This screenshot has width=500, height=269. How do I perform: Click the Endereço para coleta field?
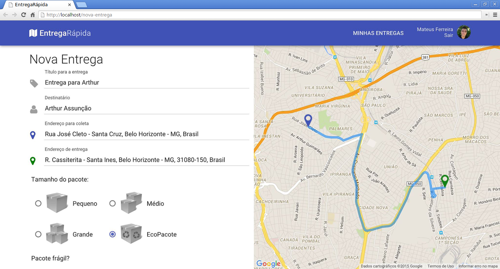tap(147, 134)
